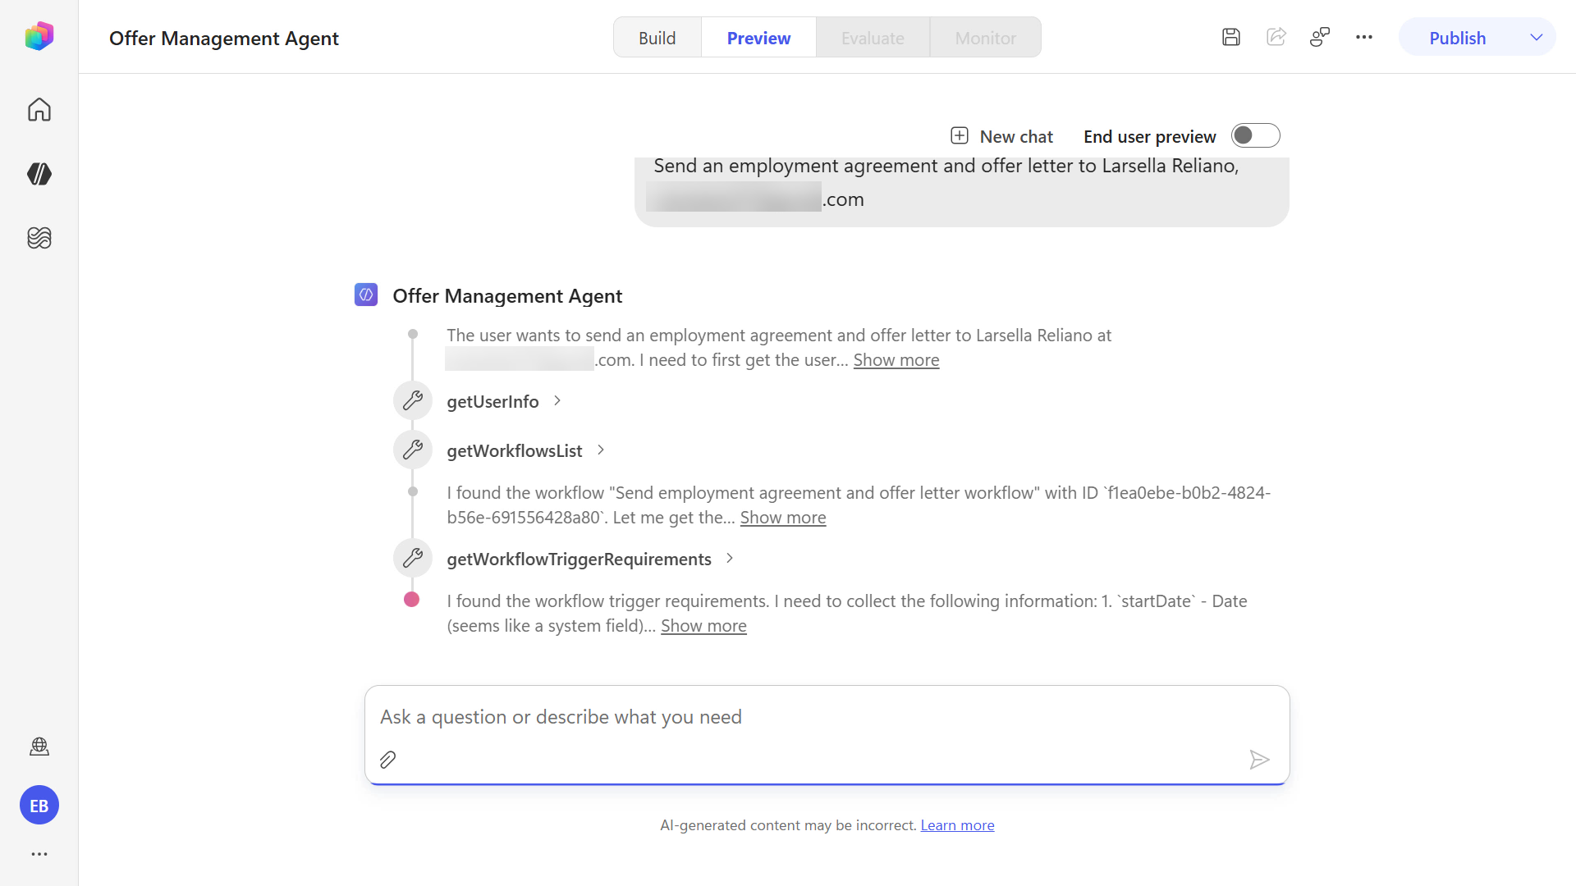Viewport: 1576px width, 886px height.
Task: Start a New chat
Action: coord(1001,136)
